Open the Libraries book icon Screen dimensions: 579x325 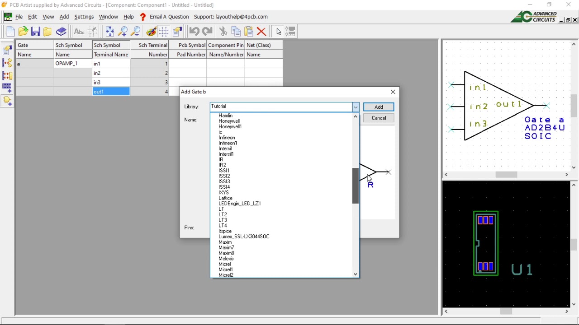(61, 31)
